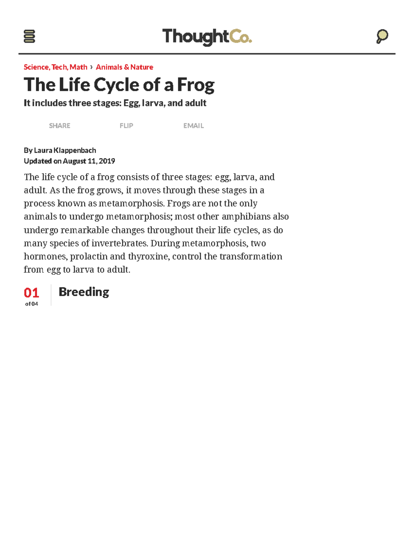Screen dimensions: 414x536
Task: Click the FLIP button
Action: (x=126, y=126)
